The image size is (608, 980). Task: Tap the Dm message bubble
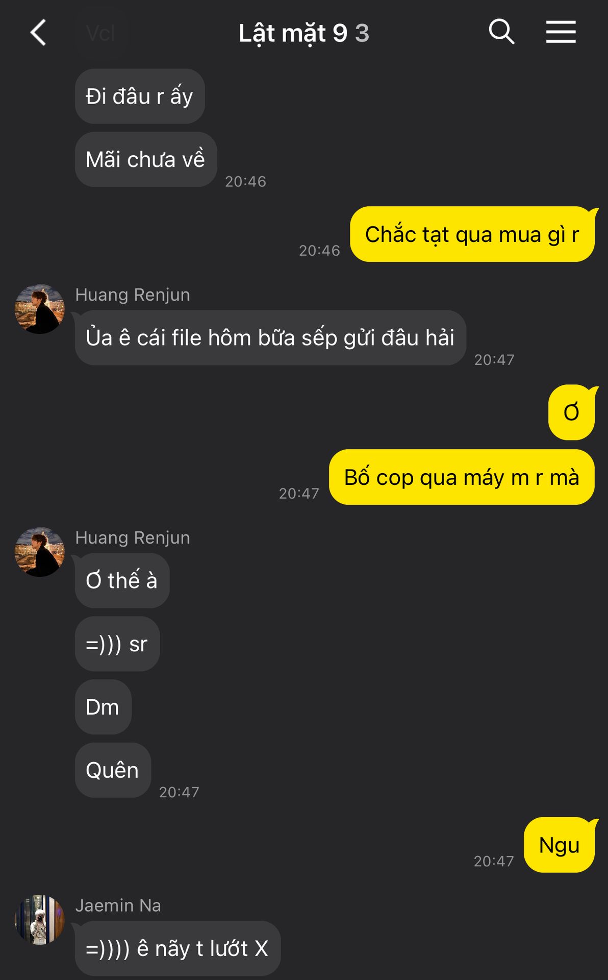tap(103, 707)
